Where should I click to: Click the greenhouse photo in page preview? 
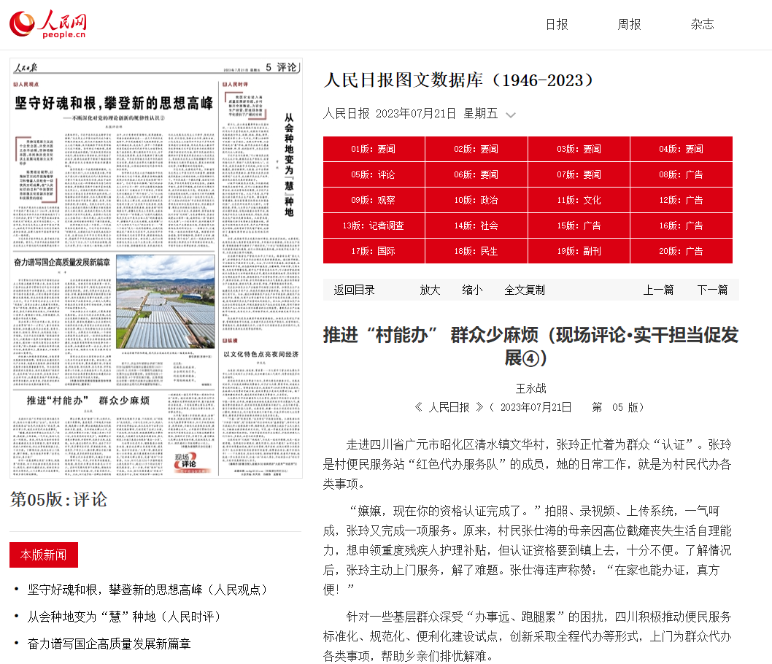click(166, 301)
